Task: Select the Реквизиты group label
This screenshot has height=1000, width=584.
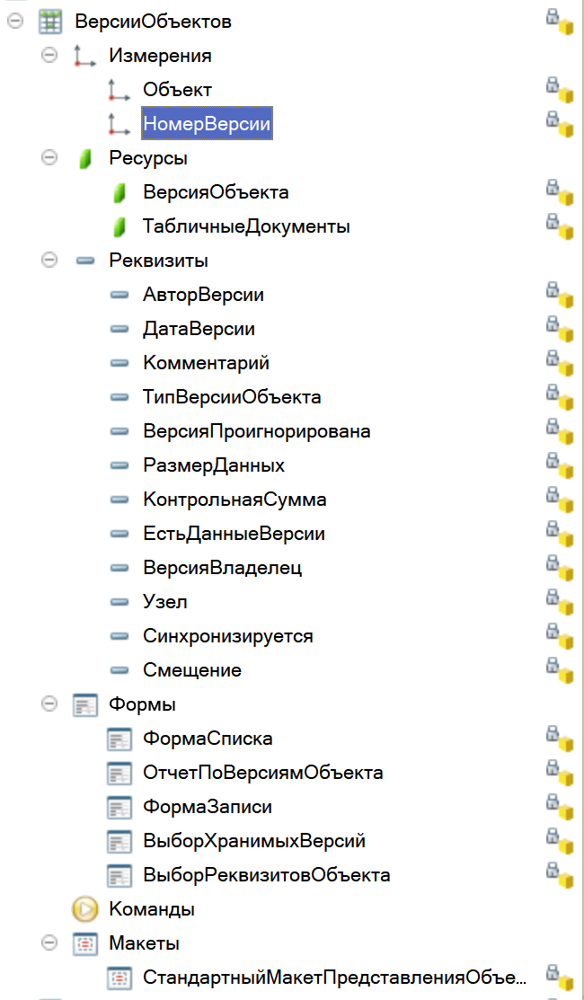Action: tap(159, 261)
